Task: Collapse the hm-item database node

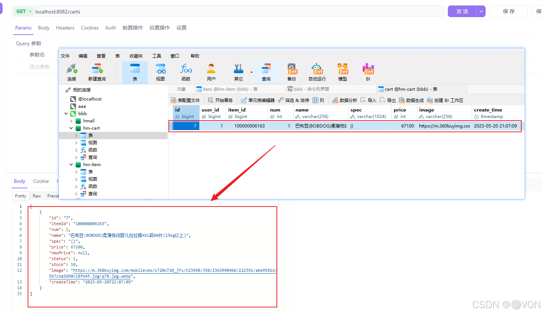Action: point(71,165)
